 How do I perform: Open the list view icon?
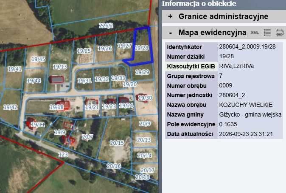click(x=267, y=33)
